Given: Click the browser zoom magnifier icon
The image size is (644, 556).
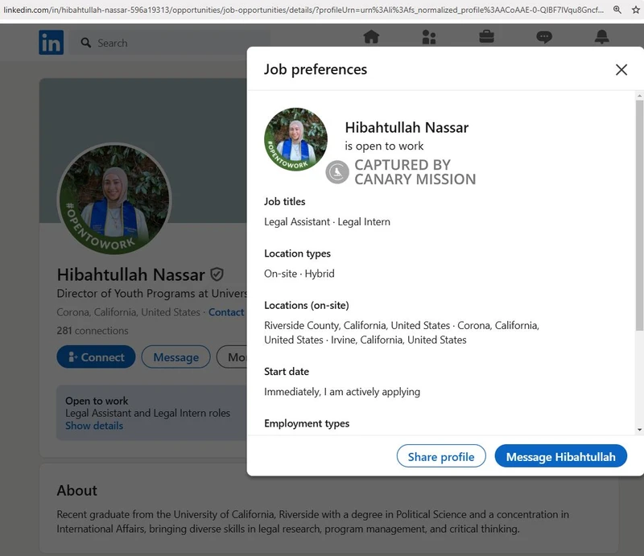Looking at the screenshot, I should pos(617,10).
